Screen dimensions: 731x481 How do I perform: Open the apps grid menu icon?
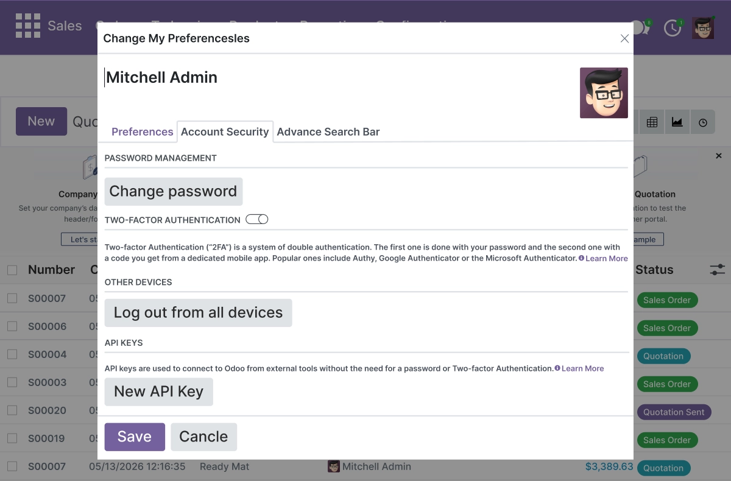pyautogui.click(x=27, y=26)
